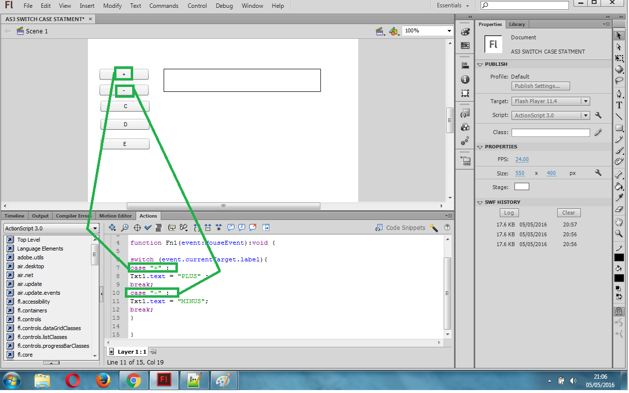Select the Pencil tool
Viewport: 629px width, 393px height.
click(x=619, y=139)
